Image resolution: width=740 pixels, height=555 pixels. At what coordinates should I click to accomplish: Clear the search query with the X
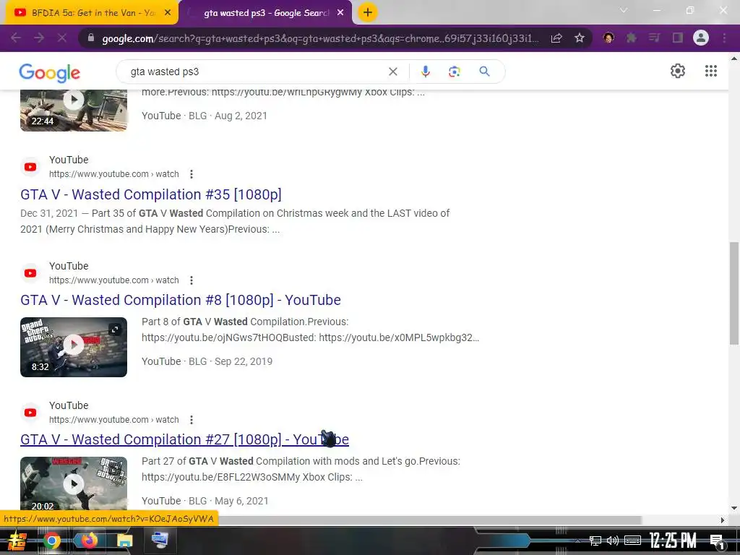click(x=392, y=72)
